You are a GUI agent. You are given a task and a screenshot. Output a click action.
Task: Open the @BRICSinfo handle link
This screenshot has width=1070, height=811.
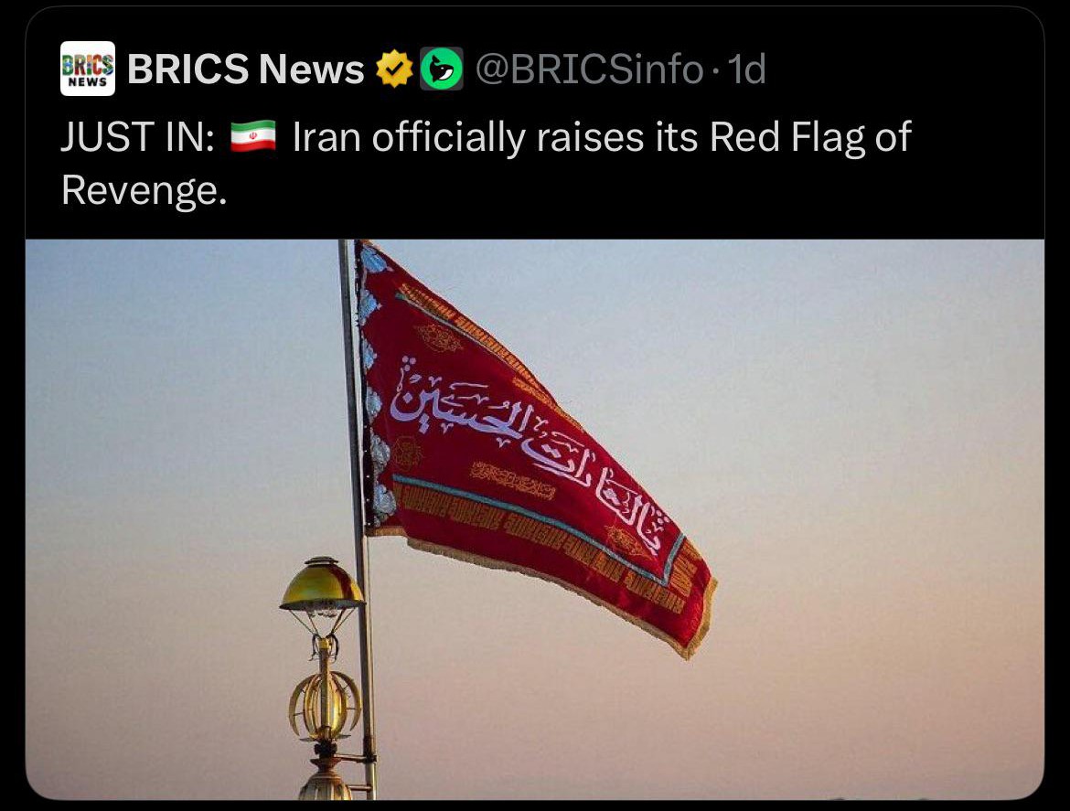coord(589,69)
